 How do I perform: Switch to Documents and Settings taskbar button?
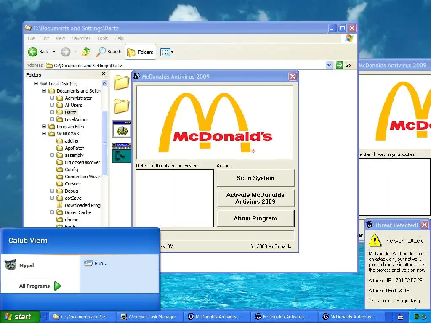(81, 317)
